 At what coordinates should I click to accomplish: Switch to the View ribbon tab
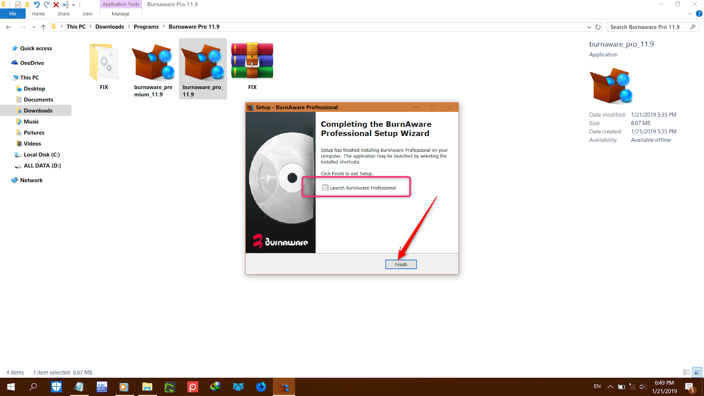pos(88,14)
